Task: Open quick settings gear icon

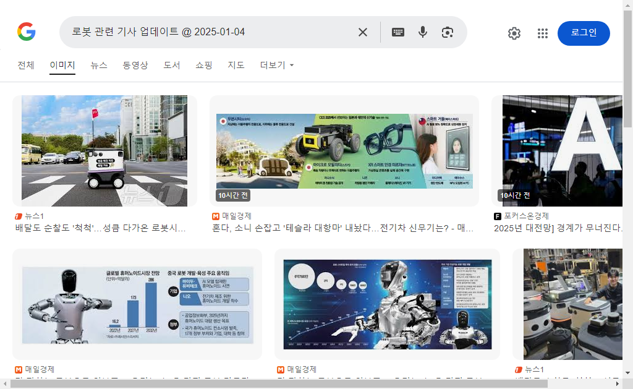Action: (x=514, y=33)
